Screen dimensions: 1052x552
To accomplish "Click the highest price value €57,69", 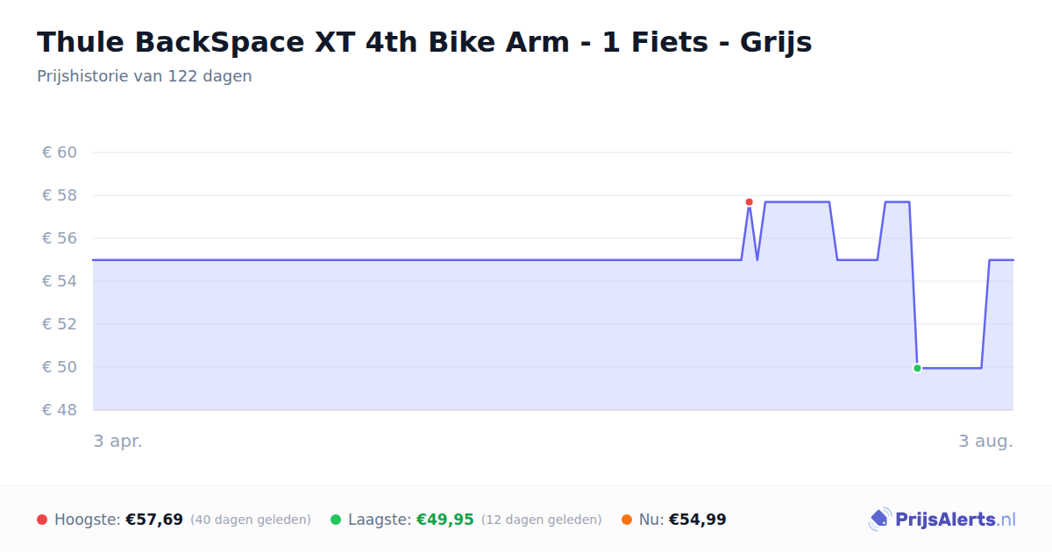I will 154,520.
